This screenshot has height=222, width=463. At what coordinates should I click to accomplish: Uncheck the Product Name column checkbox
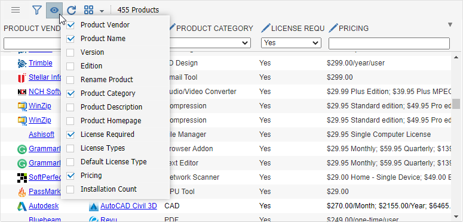pyautogui.click(x=70, y=39)
